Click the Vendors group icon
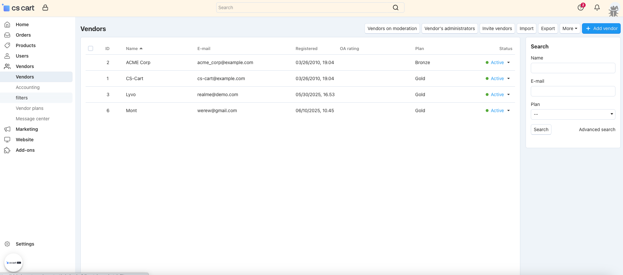The width and height of the screenshot is (623, 275). pyautogui.click(x=7, y=66)
